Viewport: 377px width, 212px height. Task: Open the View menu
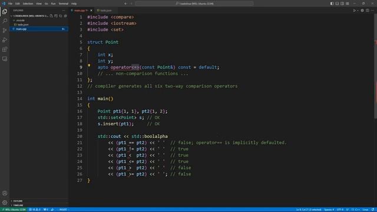(39, 4)
